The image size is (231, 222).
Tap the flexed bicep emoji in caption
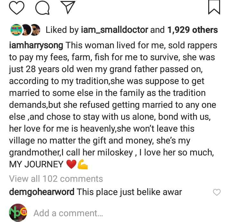point(82,164)
